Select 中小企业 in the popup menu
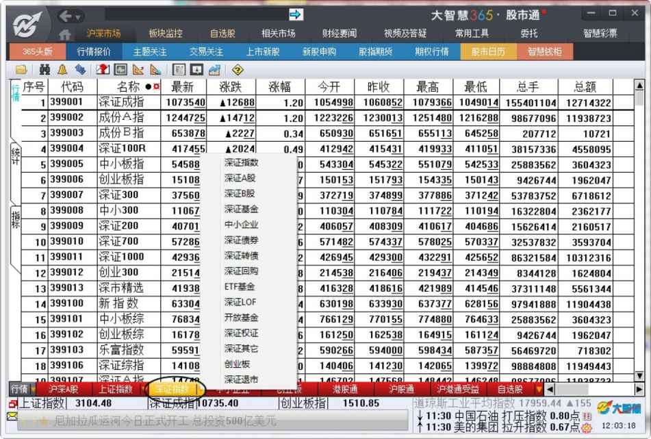This screenshot has width=651, height=439. pos(241,224)
